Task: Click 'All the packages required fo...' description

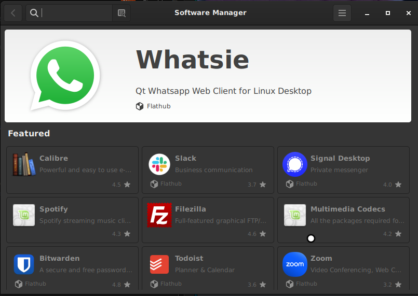Action: (357, 221)
